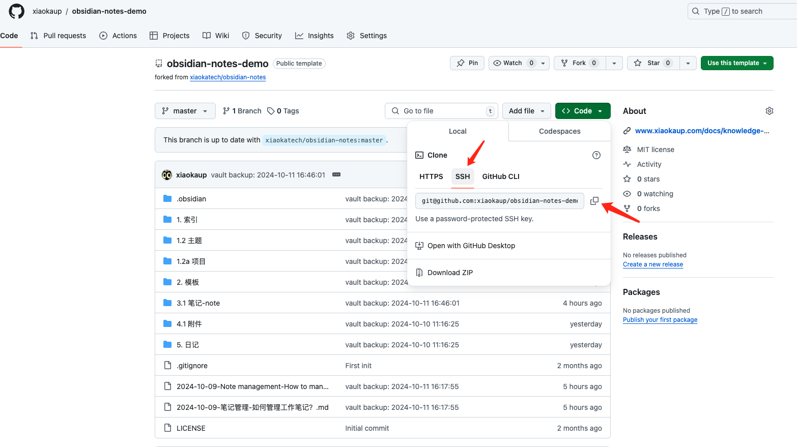Open xiaokatech/obsidian-notes fork source link
The image size is (797, 447).
tap(228, 77)
